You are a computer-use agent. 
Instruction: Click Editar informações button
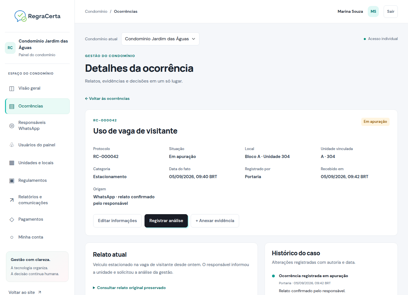point(117,221)
